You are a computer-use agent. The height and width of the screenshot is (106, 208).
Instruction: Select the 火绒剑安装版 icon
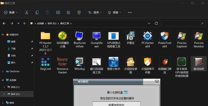[131, 62]
